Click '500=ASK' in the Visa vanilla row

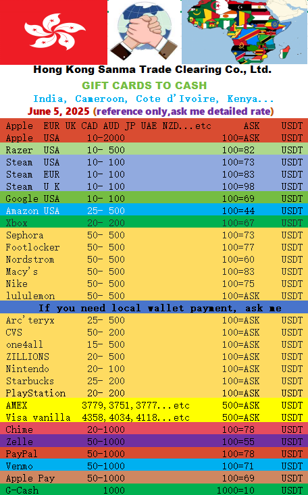pyautogui.click(x=240, y=417)
